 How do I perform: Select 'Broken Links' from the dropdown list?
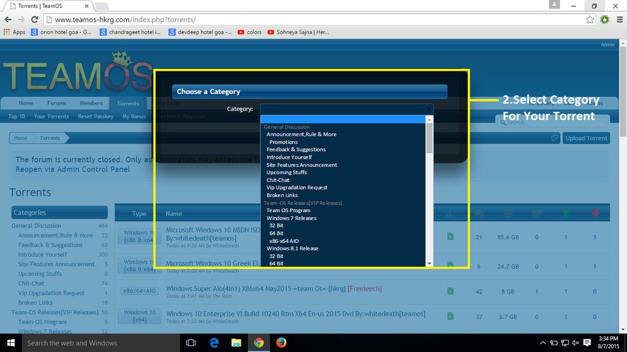[282, 195]
